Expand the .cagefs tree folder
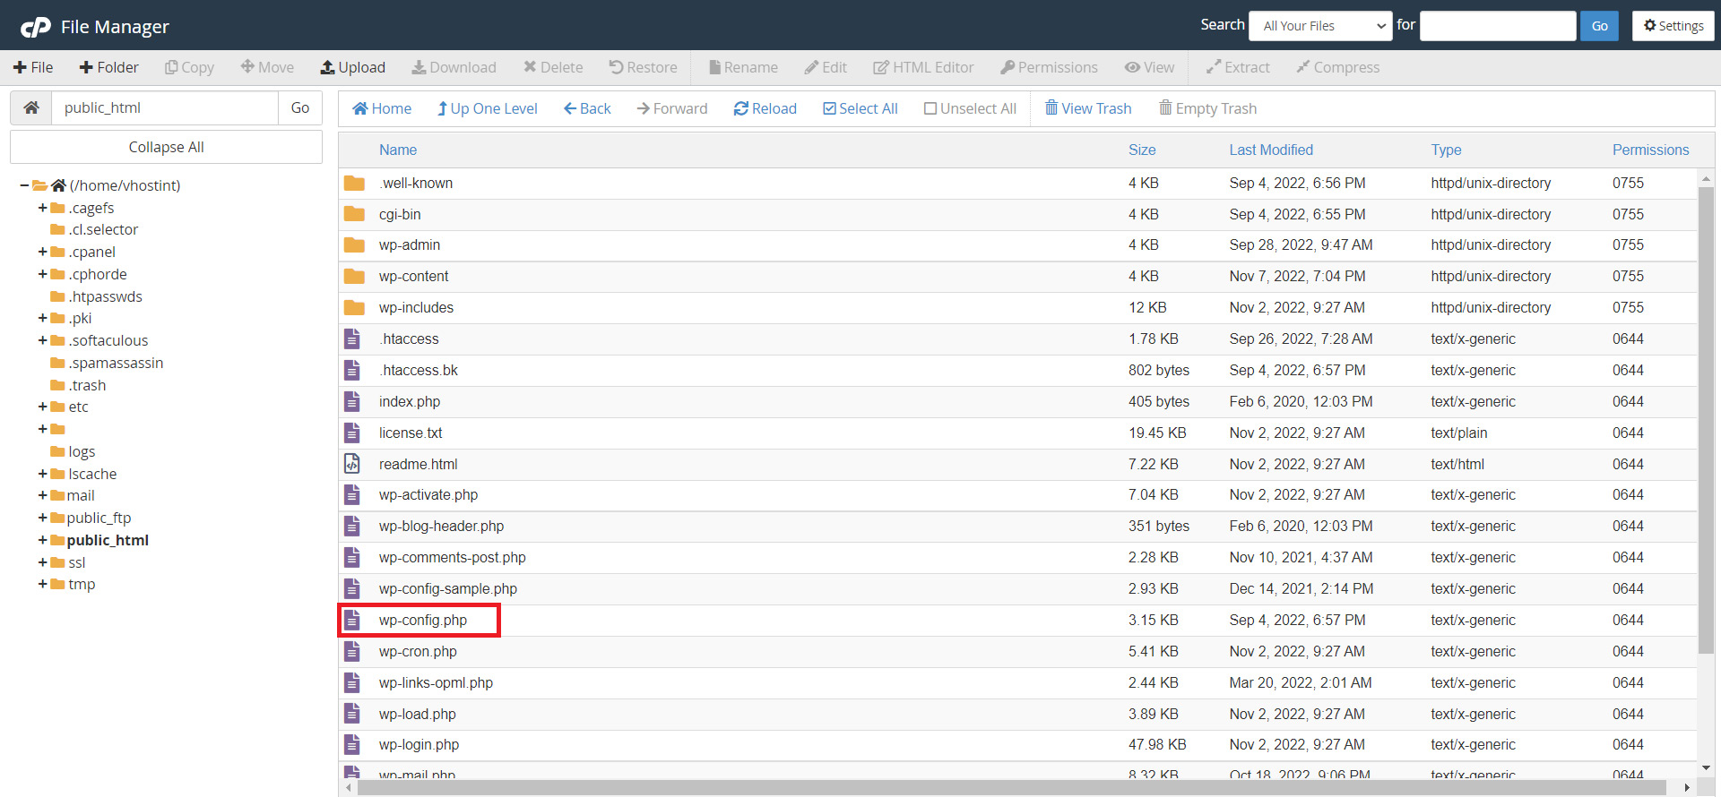The height and width of the screenshot is (797, 1721). point(42,208)
